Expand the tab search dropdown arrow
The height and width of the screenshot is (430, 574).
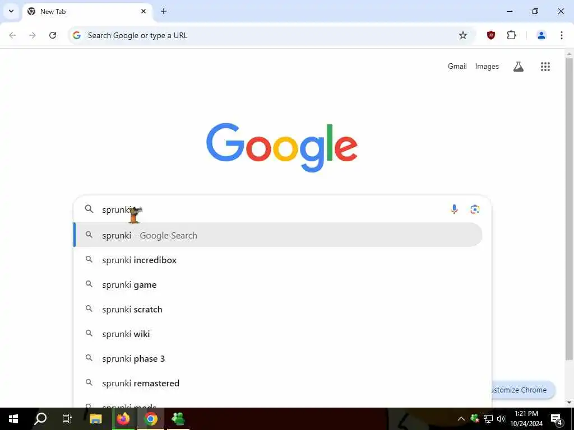click(x=11, y=11)
